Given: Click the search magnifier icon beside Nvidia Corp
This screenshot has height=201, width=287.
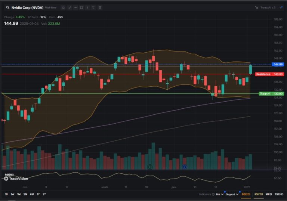Looking at the screenshot, I should coord(7,7).
